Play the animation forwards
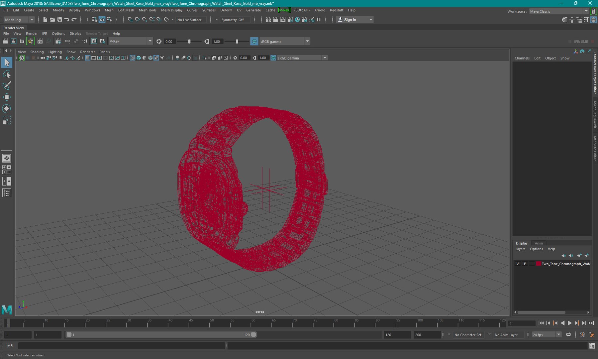Image resolution: width=598 pixels, height=359 pixels. pyautogui.click(x=569, y=323)
